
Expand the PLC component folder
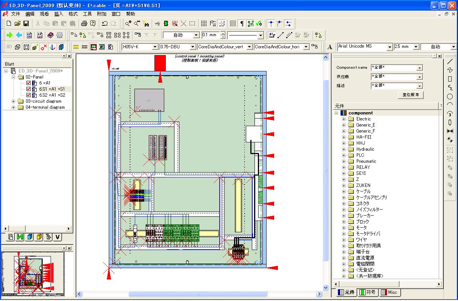(x=344, y=155)
